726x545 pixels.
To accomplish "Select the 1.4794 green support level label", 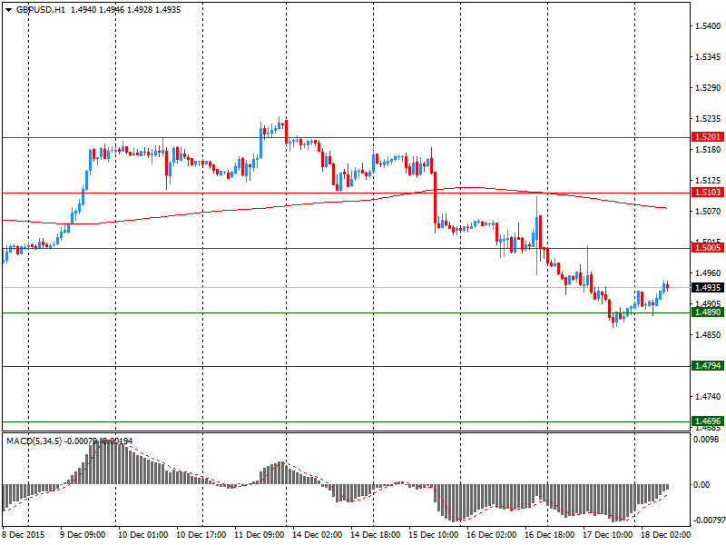I will pos(708,366).
